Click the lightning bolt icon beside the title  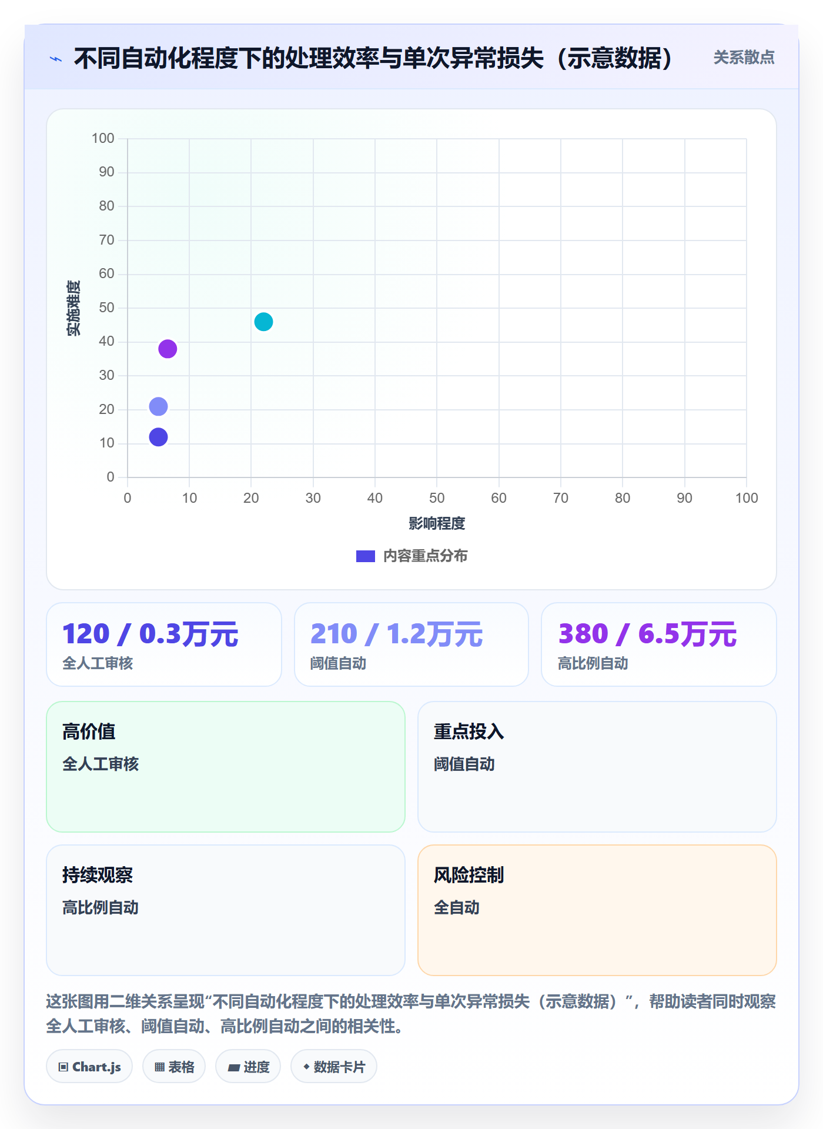[x=56, y=59]
